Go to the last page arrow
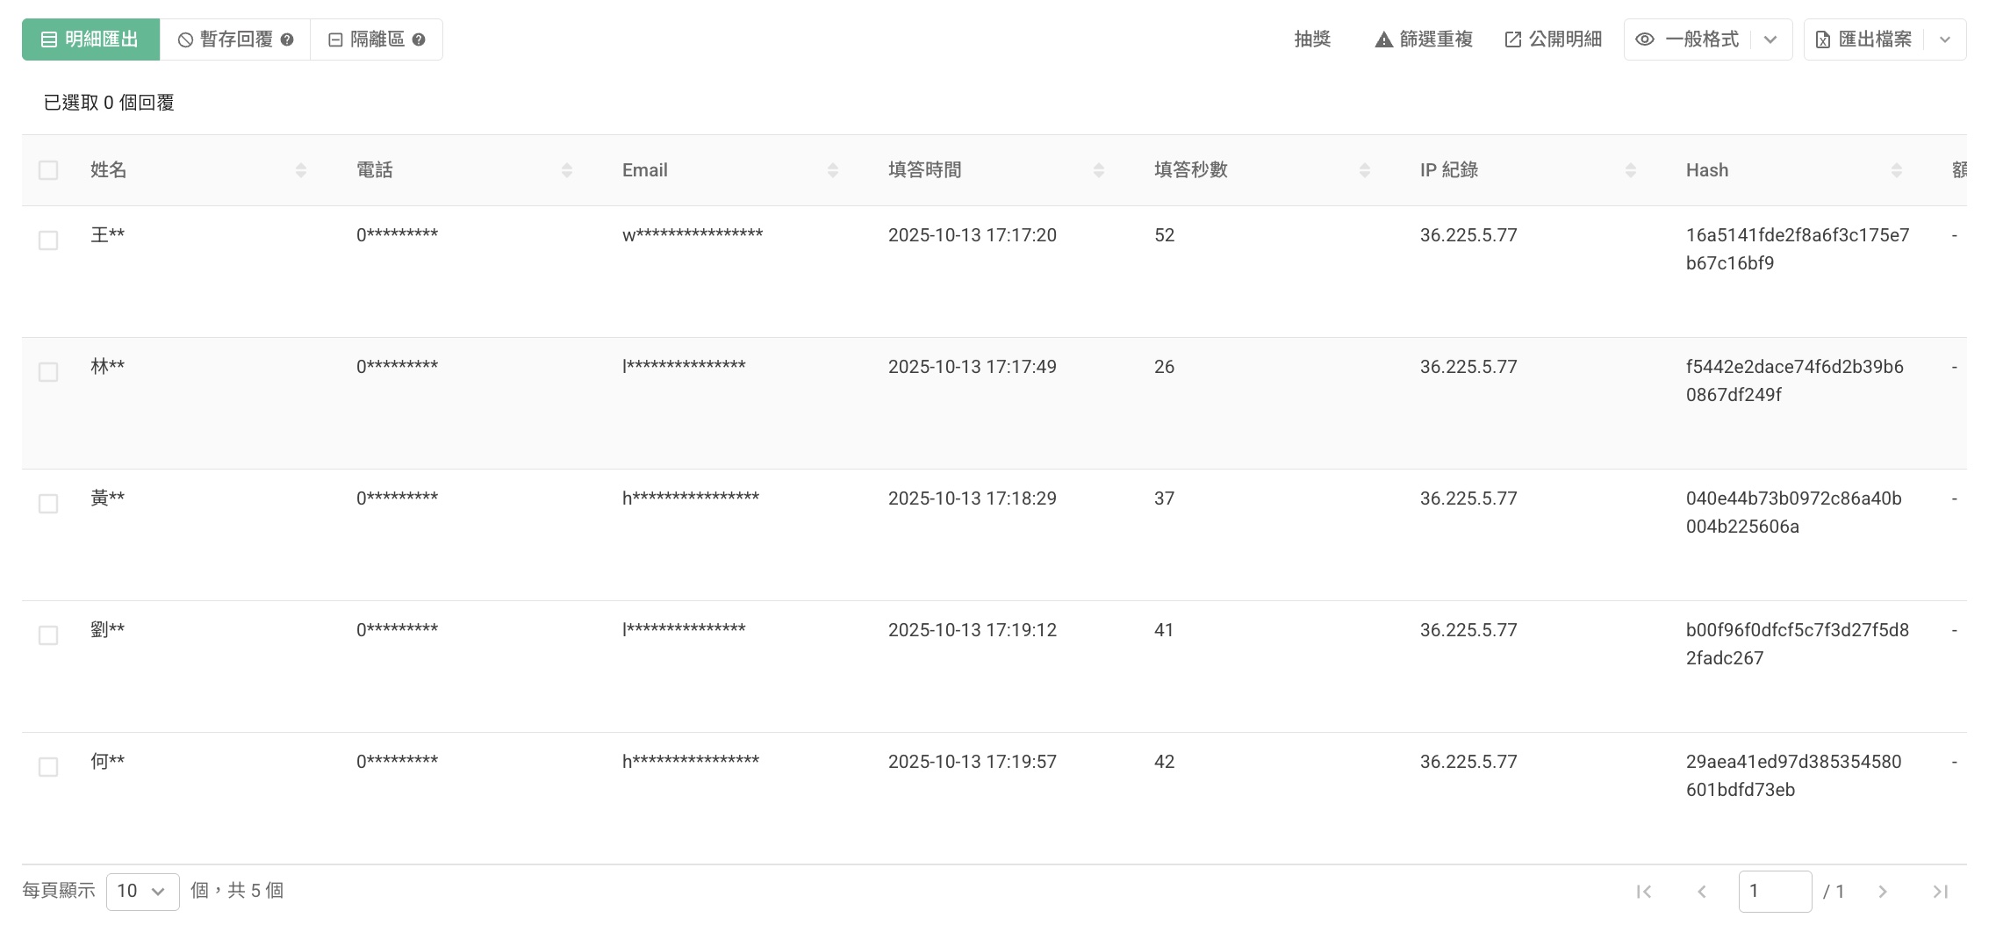Image resolution: width=2003 pixels, height=925 pixels. [1940, 892]
